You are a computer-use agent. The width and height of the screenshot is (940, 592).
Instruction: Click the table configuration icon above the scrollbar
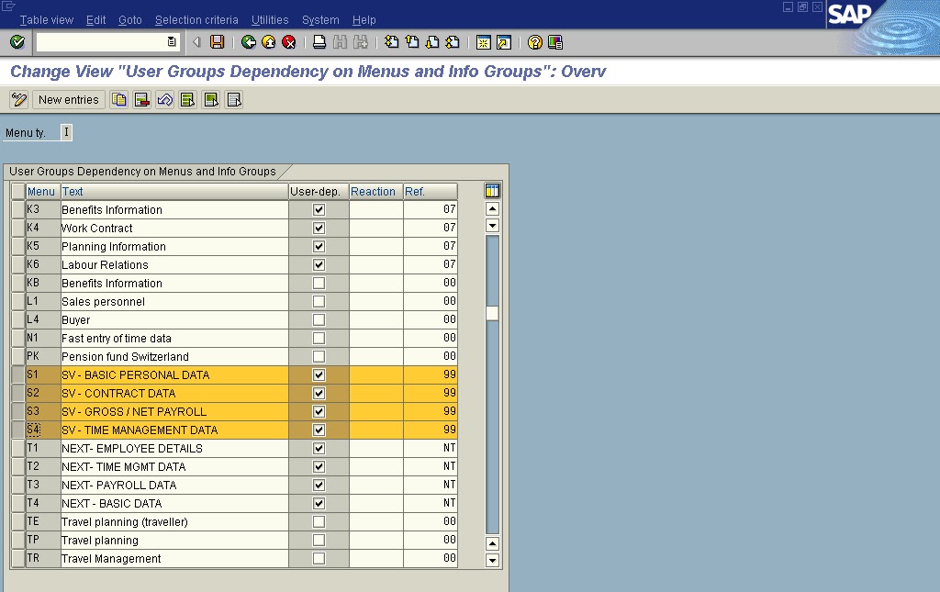[492, 190]
